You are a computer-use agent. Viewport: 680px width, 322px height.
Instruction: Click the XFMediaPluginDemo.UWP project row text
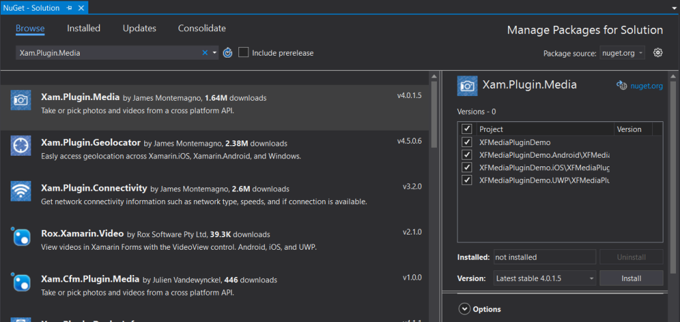pyautogui.click(x=545, y=180)
